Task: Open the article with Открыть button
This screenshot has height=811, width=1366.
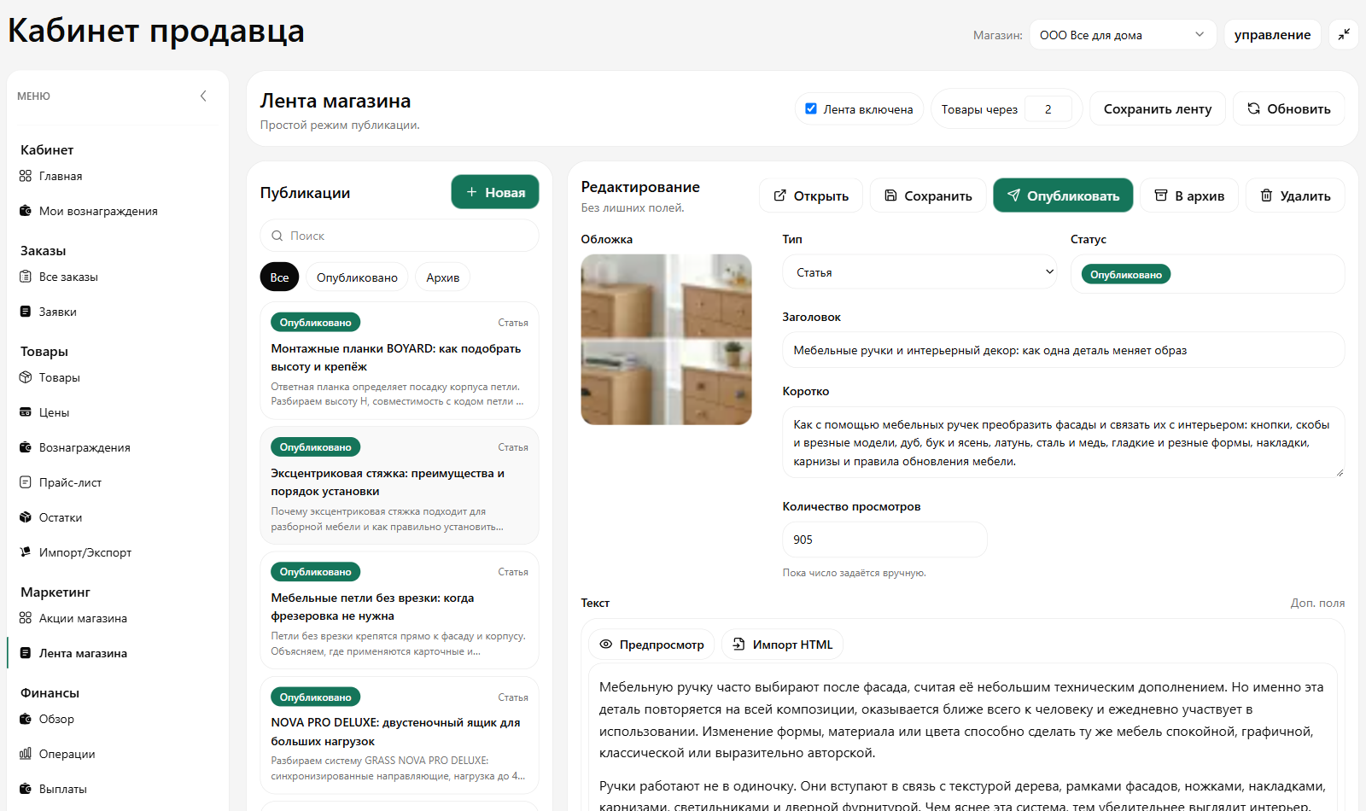Action: pyautogui.click(x=811, y=195)
